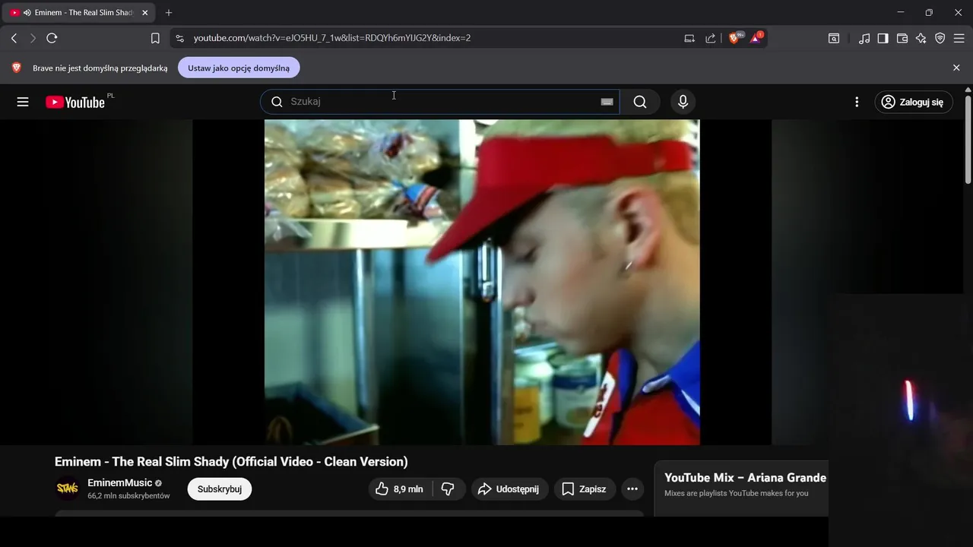Open YouTube settings three-dot menu

(x=857, y=102)
